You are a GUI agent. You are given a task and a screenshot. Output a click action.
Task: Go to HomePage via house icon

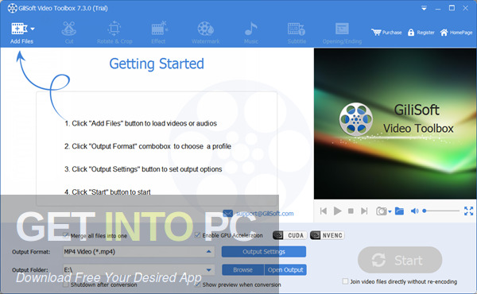click(x=444, y=33)
